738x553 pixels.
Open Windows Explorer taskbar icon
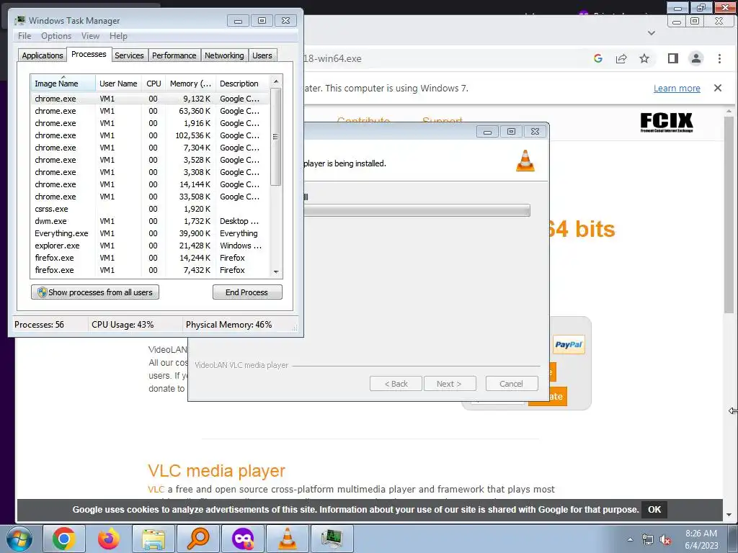coord(154,539)
